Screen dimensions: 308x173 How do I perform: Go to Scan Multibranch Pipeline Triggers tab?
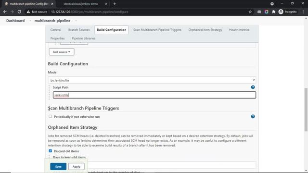(157, 30)
